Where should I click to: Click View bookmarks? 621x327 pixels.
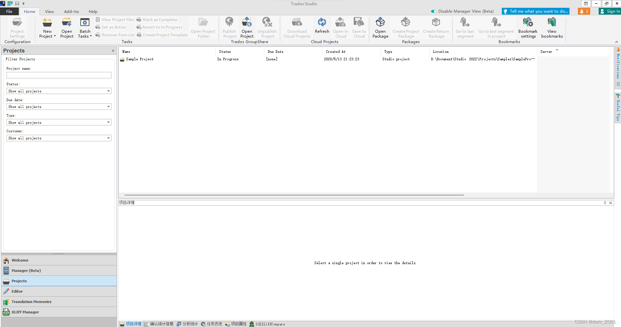tap(552, 28)
